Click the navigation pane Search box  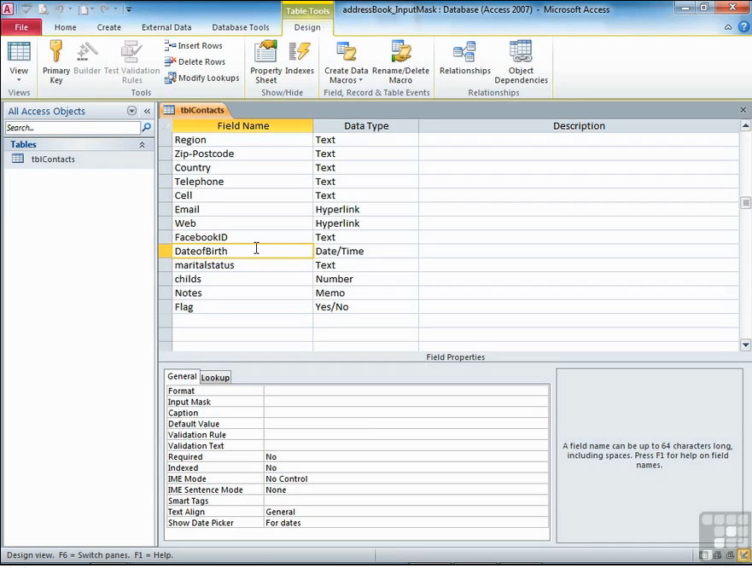(73, 128)
